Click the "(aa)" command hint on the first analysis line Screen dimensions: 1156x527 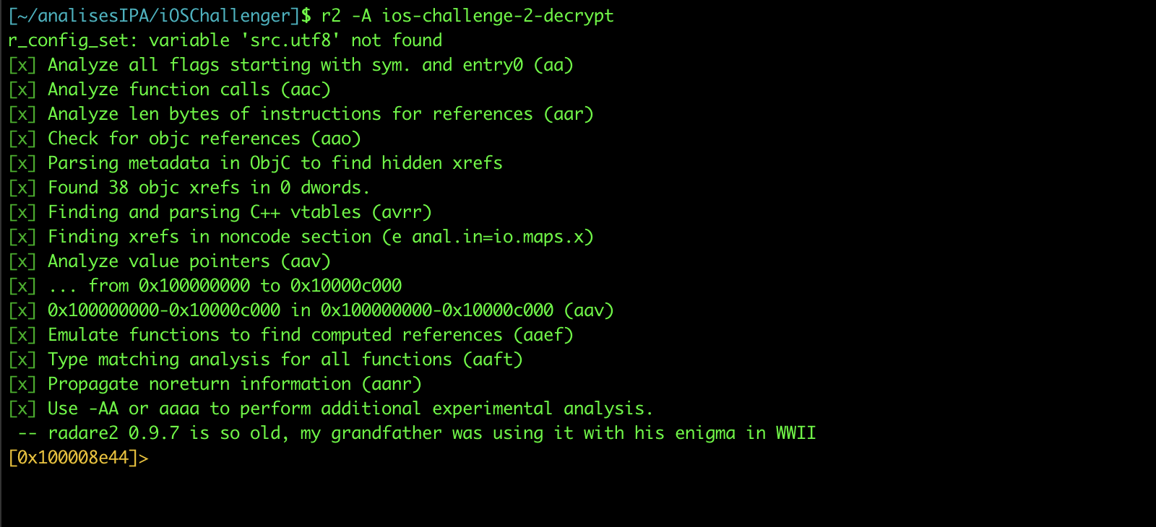click(x=553, y=65)
